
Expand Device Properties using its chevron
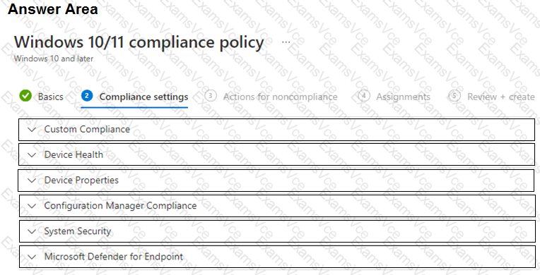pos(32,181)
